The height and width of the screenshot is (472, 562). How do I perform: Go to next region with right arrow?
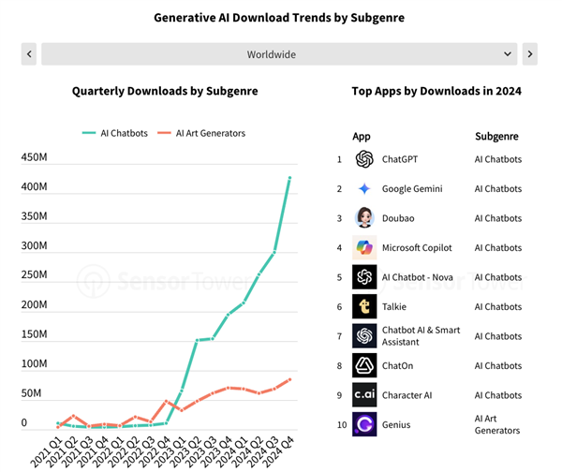530,54
